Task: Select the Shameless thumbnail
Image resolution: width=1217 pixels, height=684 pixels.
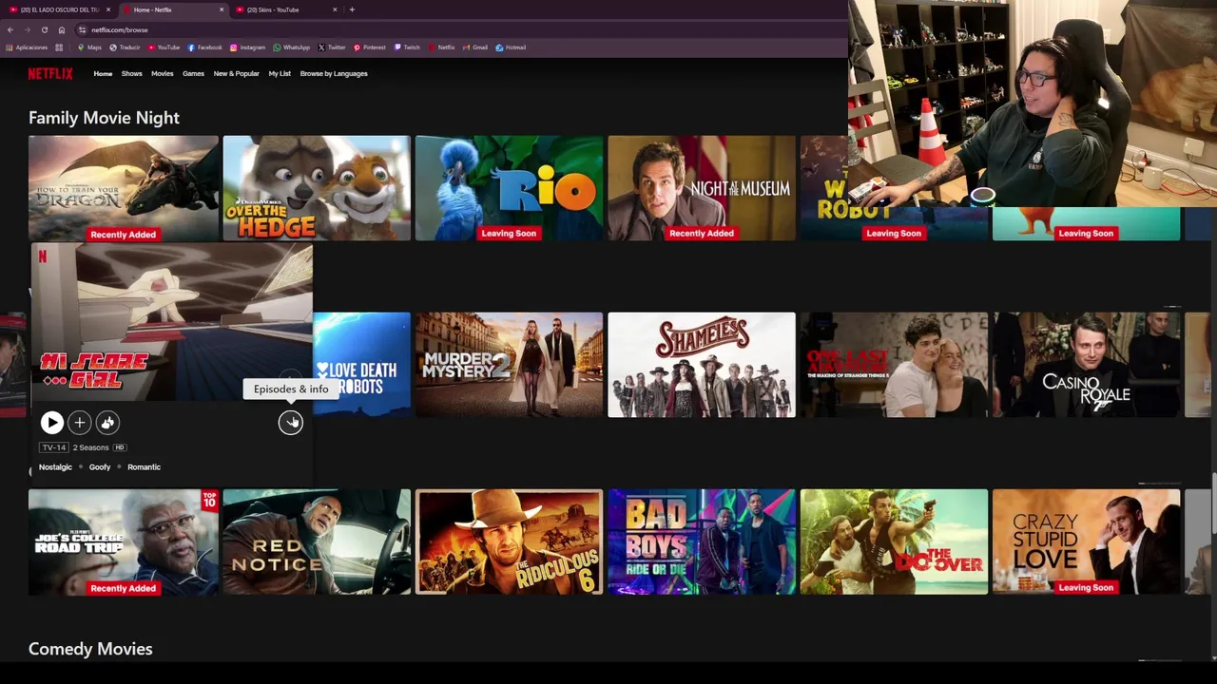Action: [702, 365]
